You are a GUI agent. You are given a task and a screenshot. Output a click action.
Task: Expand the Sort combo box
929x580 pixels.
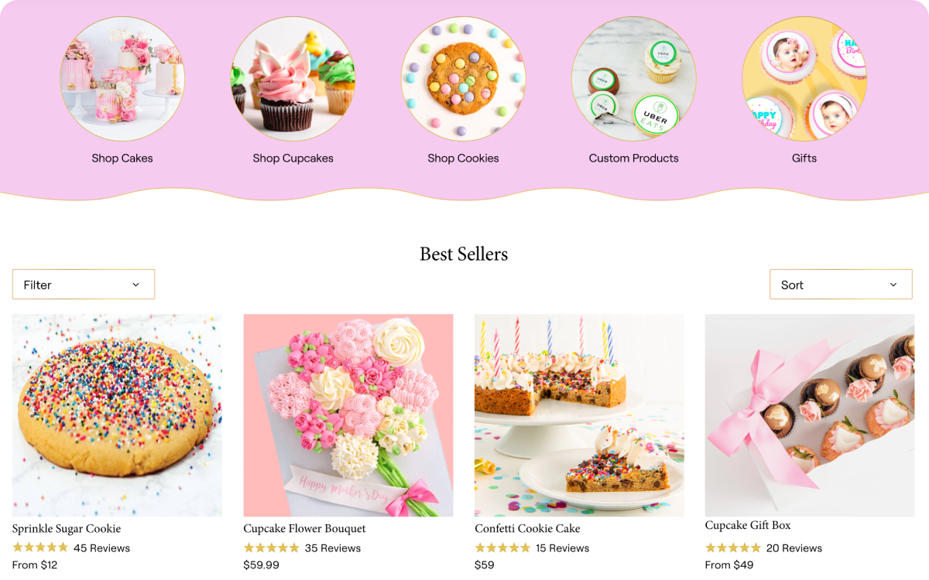click(x=841, y=285)
